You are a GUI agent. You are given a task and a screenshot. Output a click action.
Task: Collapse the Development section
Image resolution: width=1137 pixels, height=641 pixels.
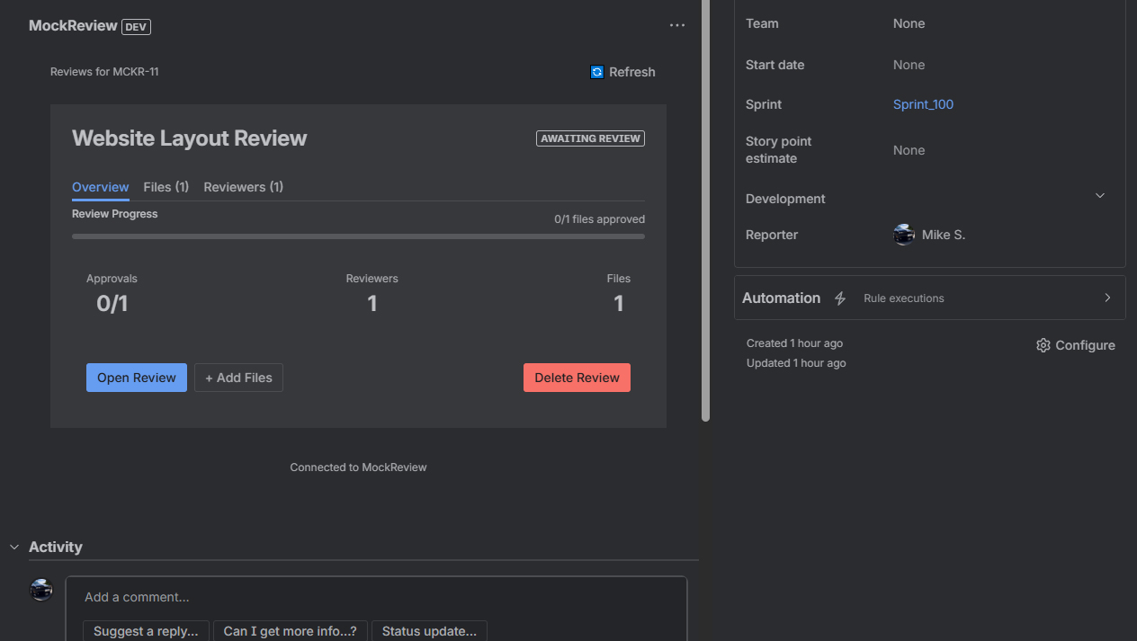1099,195
